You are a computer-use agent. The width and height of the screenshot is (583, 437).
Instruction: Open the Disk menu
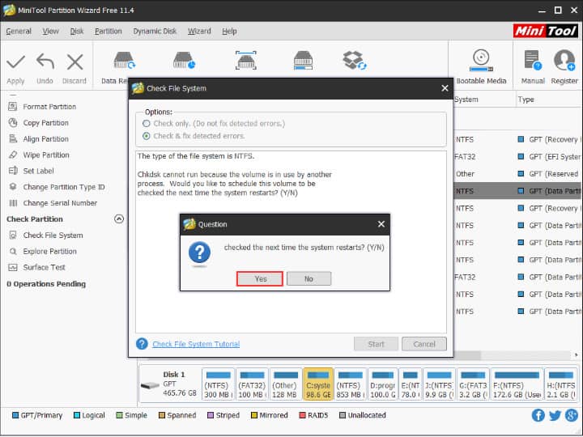[x=77, y=32]
